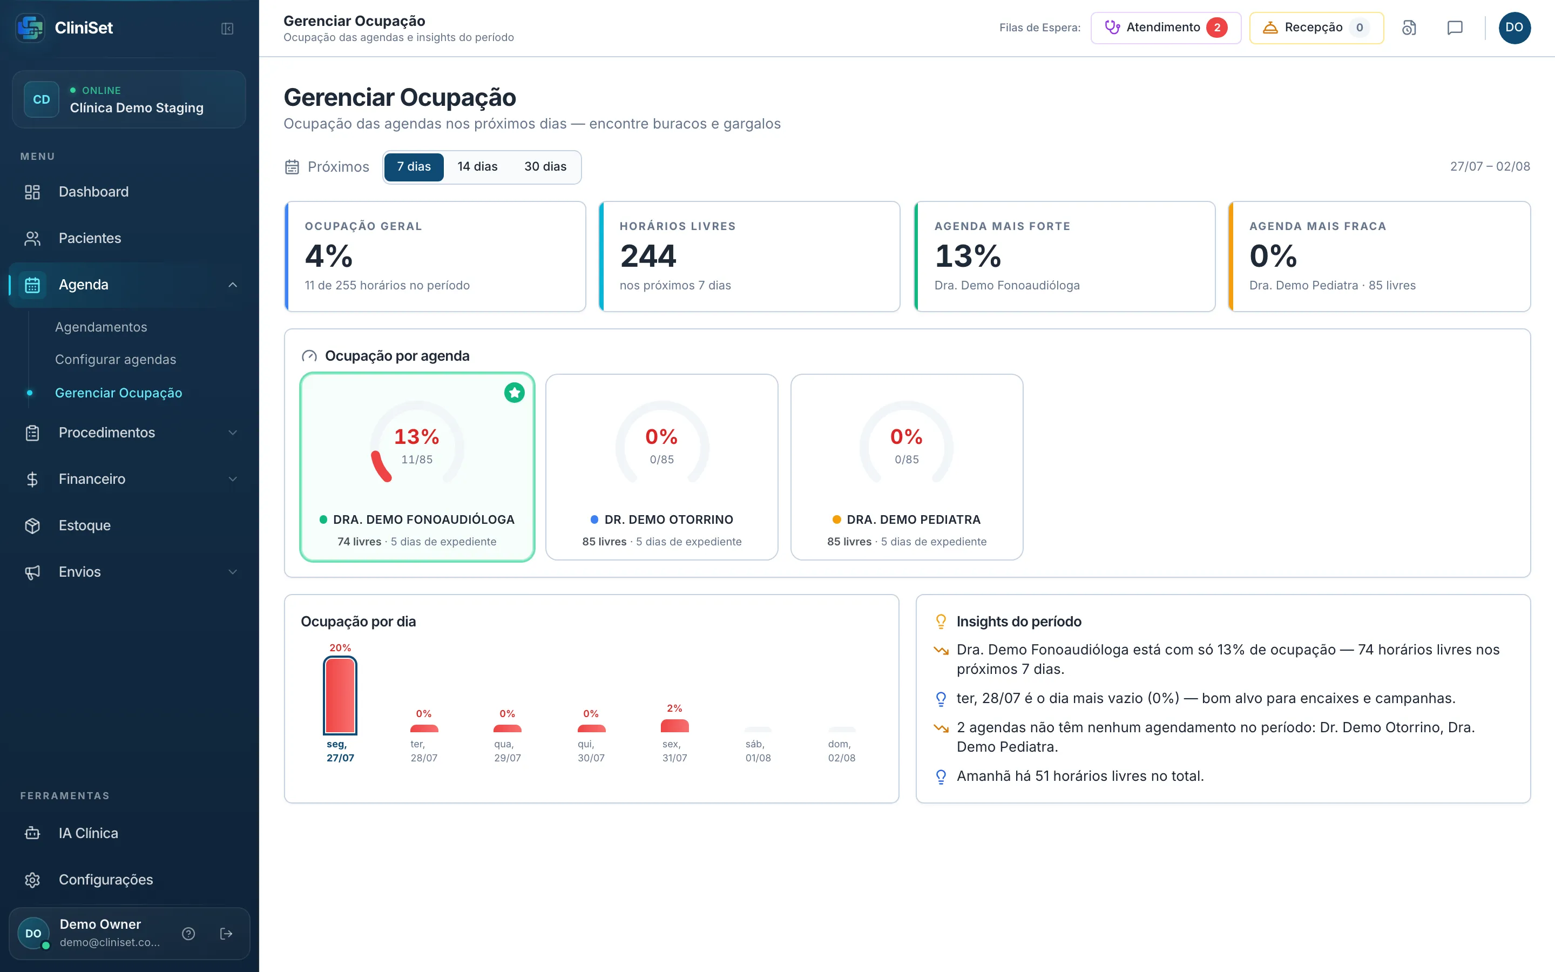
Task: Open the Recepção waiting queue
Action: tap(1316, 28)
